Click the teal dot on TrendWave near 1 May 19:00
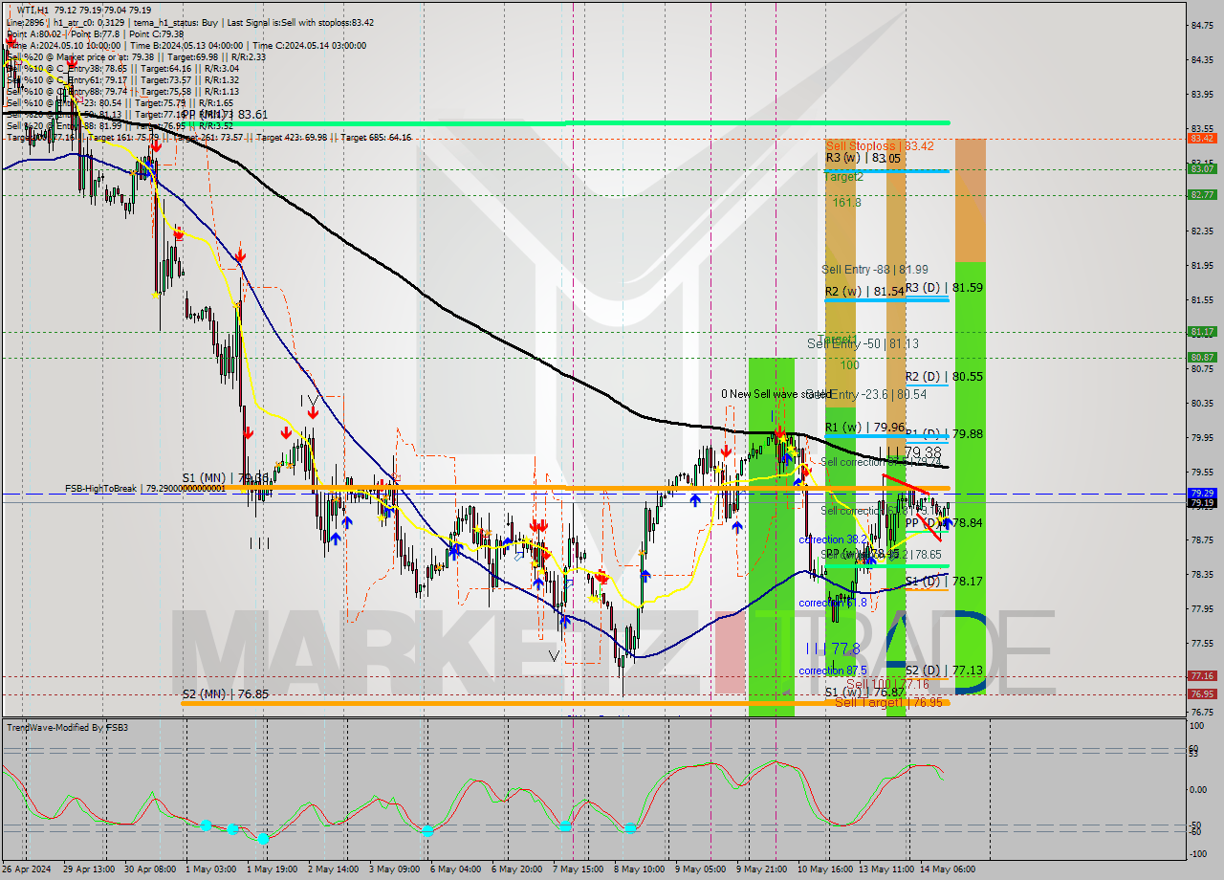1224x880 pixels. point(264,839)
